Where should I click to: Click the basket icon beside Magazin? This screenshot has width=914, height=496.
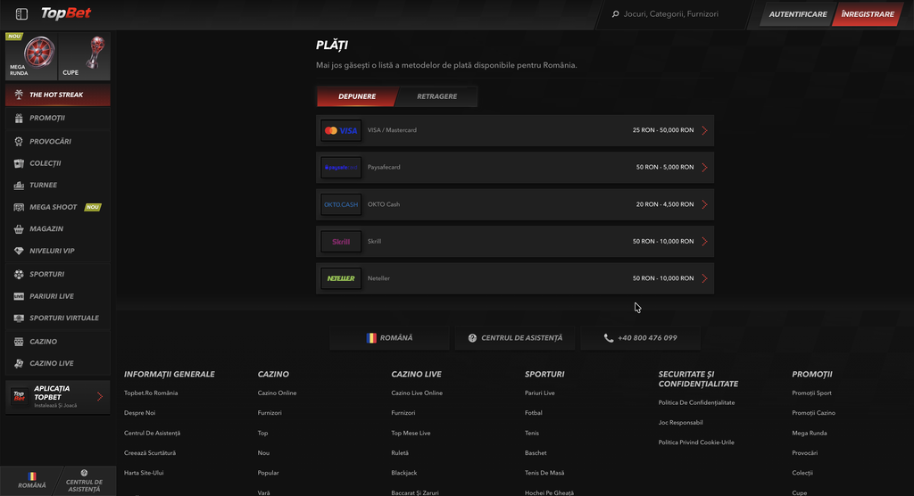[x=19, y=229]
